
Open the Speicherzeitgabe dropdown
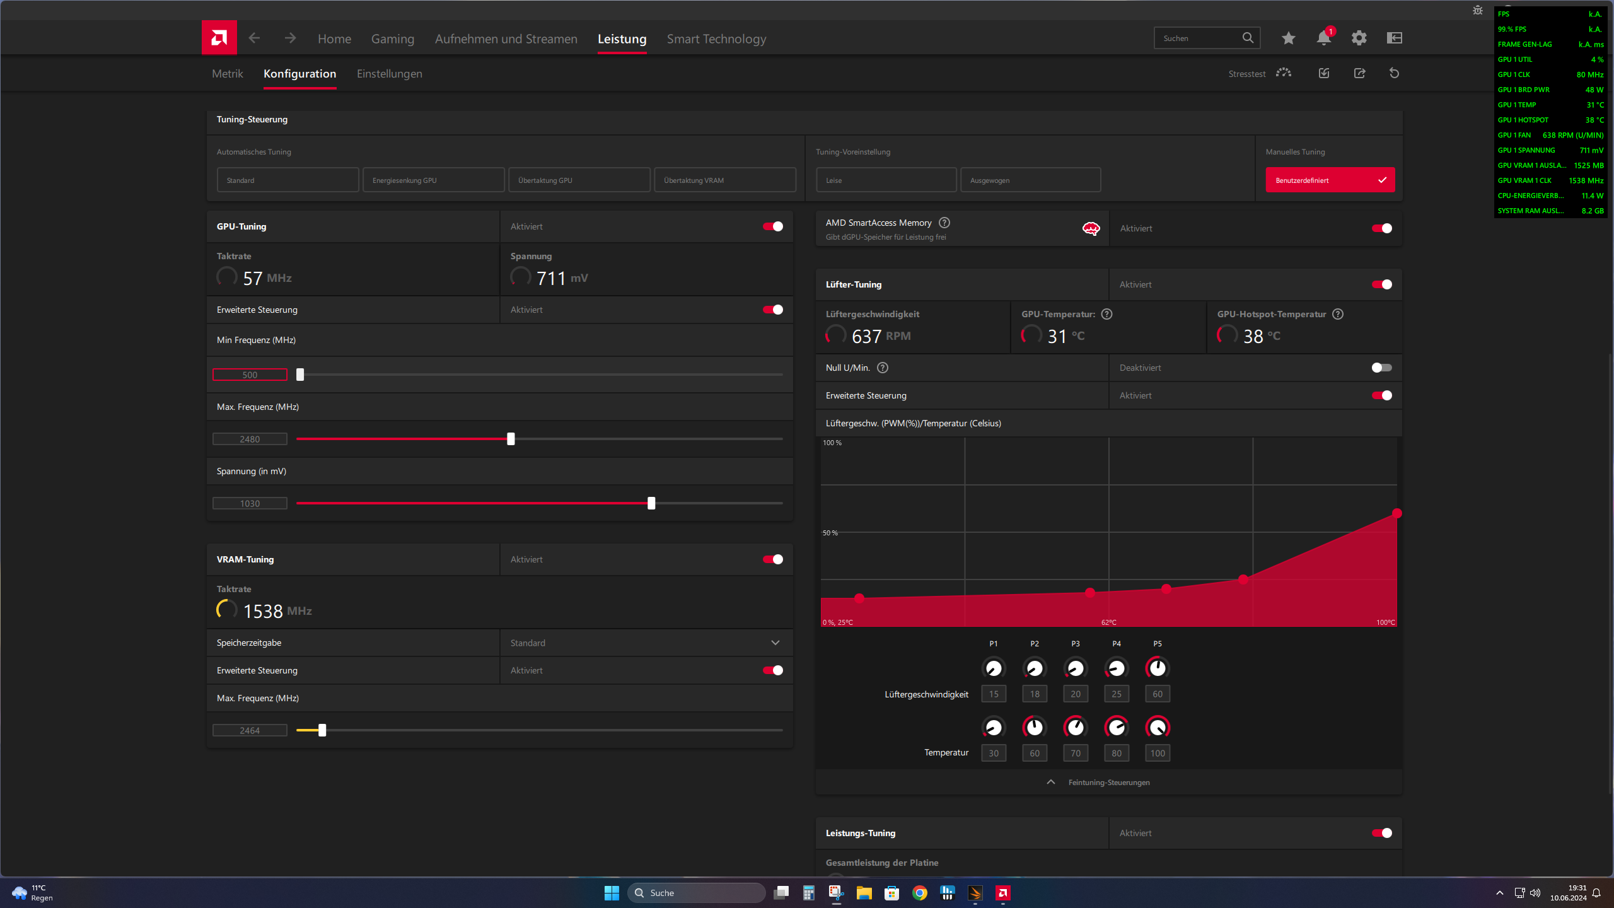point(775,643)
